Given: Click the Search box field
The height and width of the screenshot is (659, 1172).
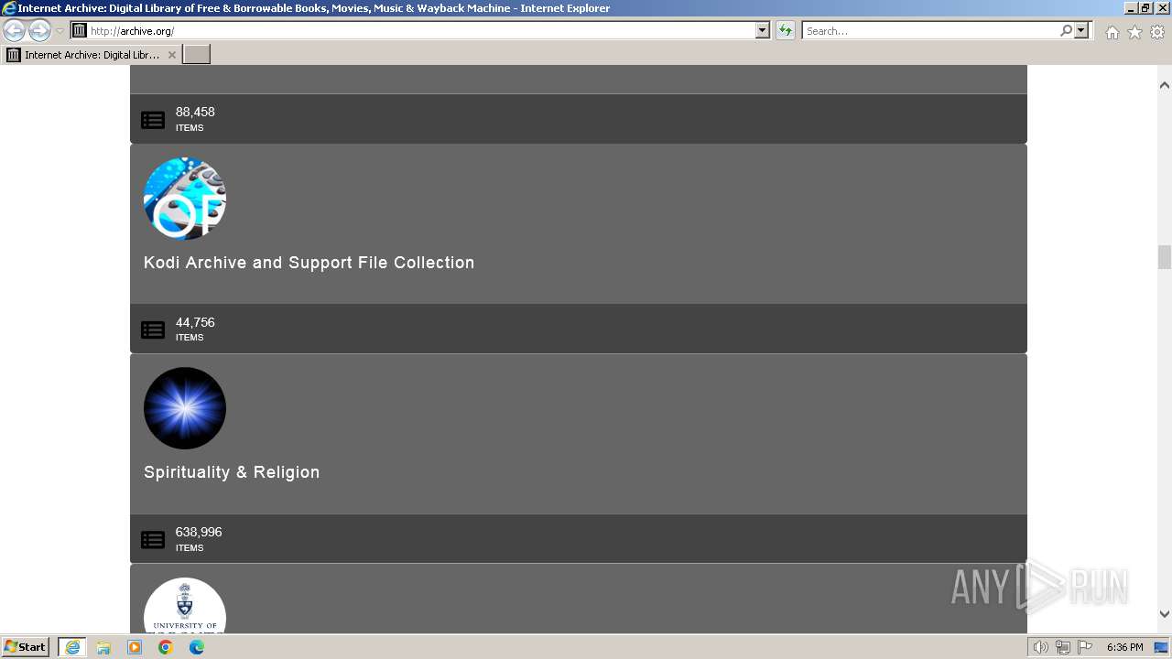Looking at the screenshot, I should (x=929, y=30).
